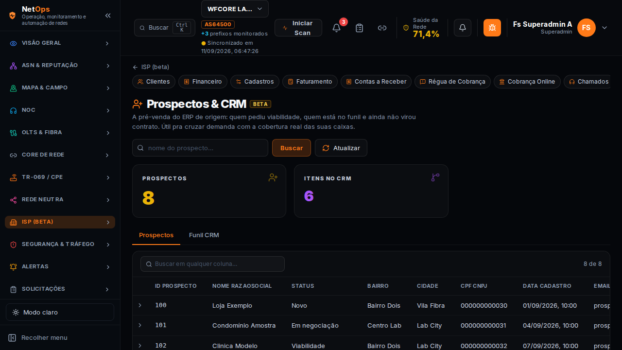Click the clipboard icon in the header
This screenshot has width=622, height=350.
tap(360, 28)
